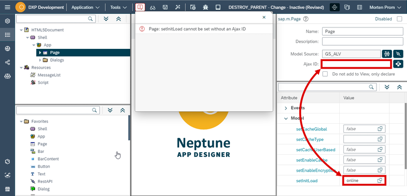Open the settings gear in left sidebar
Viewport: 407px width, 196px height.
[x=8, y=21]
